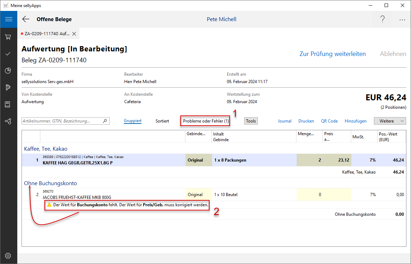Select the checkmark sidebar icon
411x264 pixels.
pyautogui.click(x=8, y=54)
